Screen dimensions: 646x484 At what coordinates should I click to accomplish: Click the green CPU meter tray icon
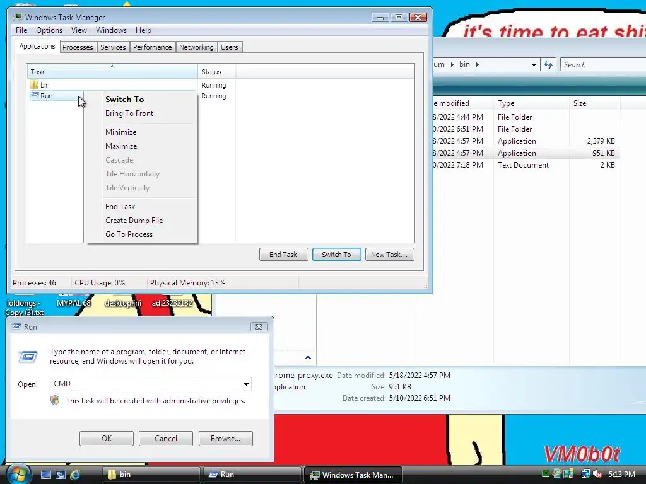(x=546, y=474)
